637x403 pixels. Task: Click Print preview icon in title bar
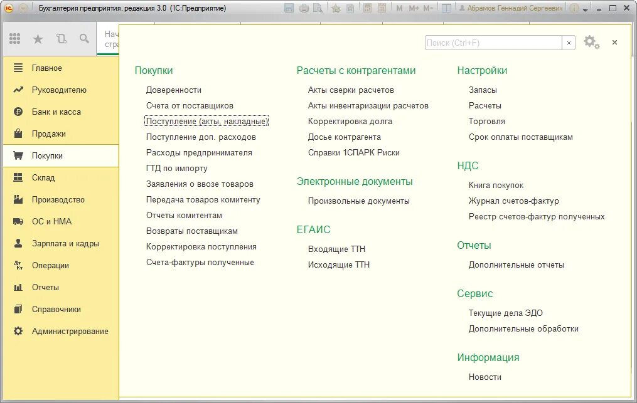coord(318,8)
